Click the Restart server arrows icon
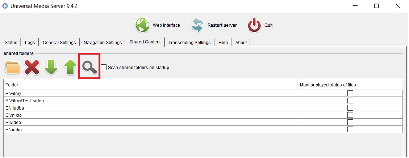409x158 pixels. [x=197, y=25]
